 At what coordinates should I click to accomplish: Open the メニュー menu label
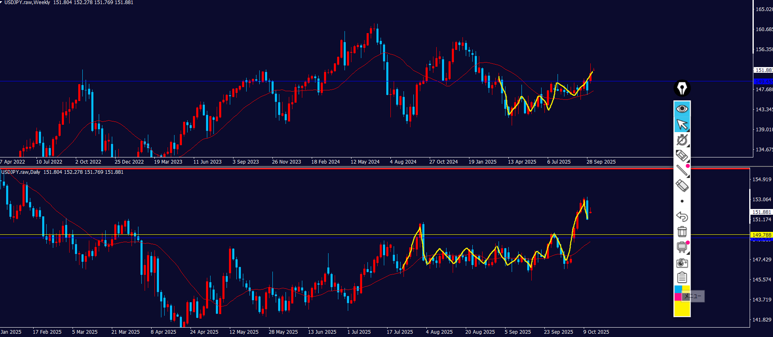pos(693,296)
